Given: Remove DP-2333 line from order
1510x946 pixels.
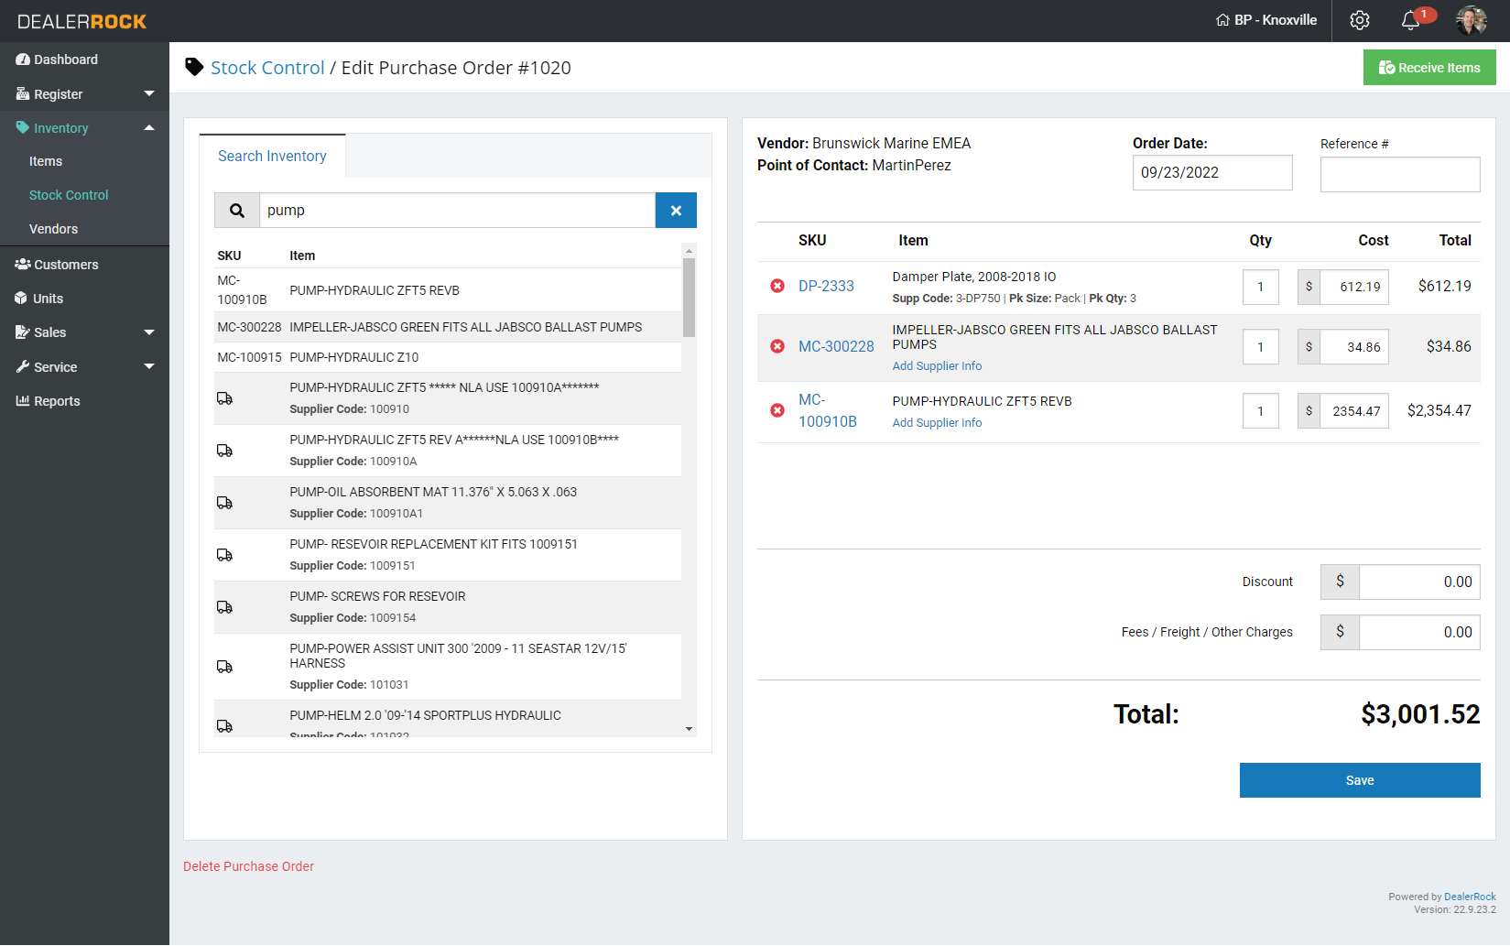Looking at the screenshot, I should [x=777, y=287].
